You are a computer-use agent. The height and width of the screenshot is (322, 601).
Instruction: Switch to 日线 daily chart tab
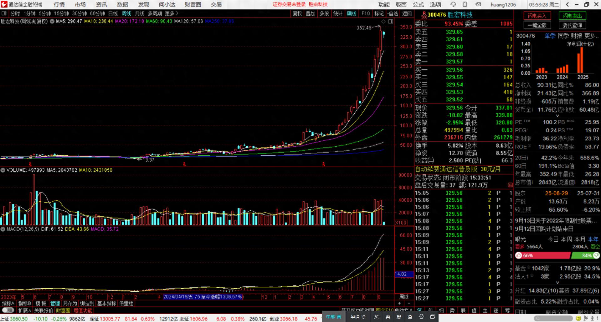113,13
